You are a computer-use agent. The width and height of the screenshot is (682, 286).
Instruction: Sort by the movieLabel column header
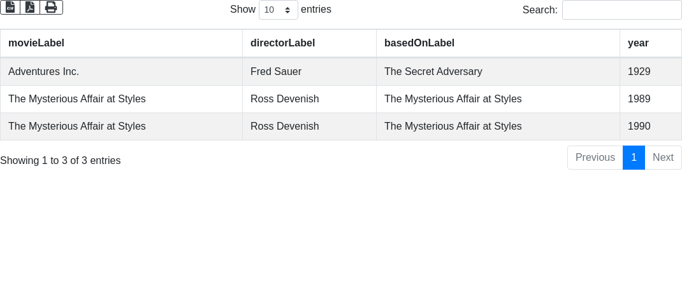click(x=36, y=43)
